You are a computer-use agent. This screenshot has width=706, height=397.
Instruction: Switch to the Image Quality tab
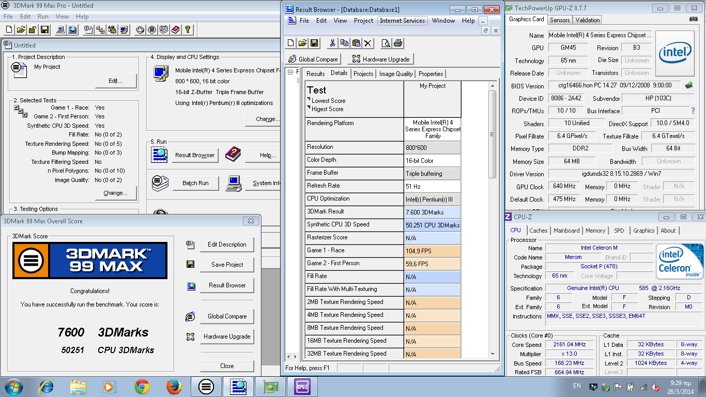[396, 74]
